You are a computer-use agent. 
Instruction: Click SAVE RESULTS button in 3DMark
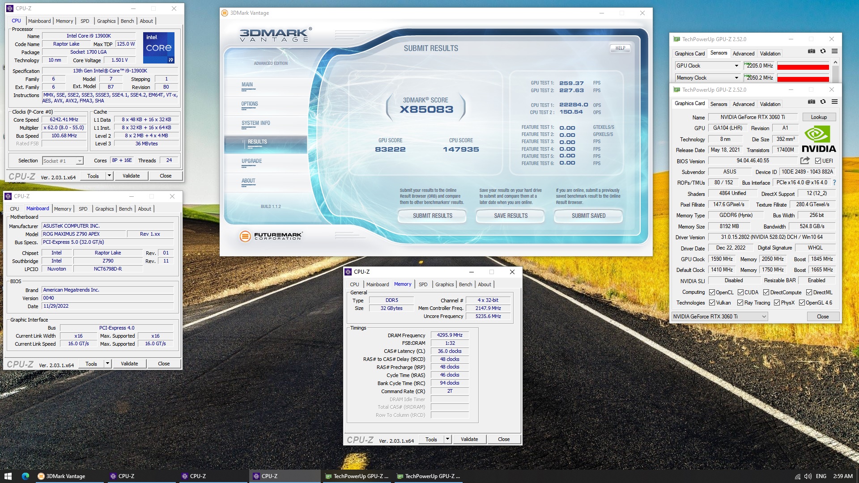pyautogui.click(x=510, y=216)
